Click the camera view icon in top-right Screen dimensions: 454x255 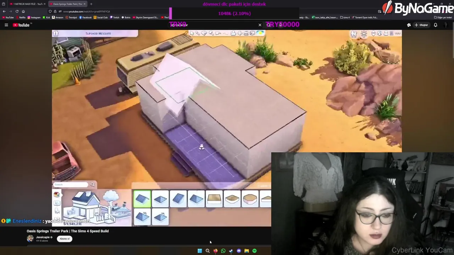pyautogui.click(x=386, y=33)
